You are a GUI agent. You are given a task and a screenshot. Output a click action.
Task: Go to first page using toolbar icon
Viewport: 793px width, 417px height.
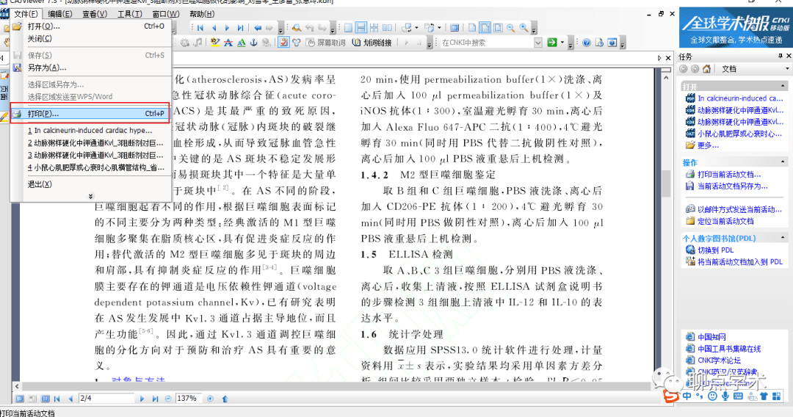[200, 28]
